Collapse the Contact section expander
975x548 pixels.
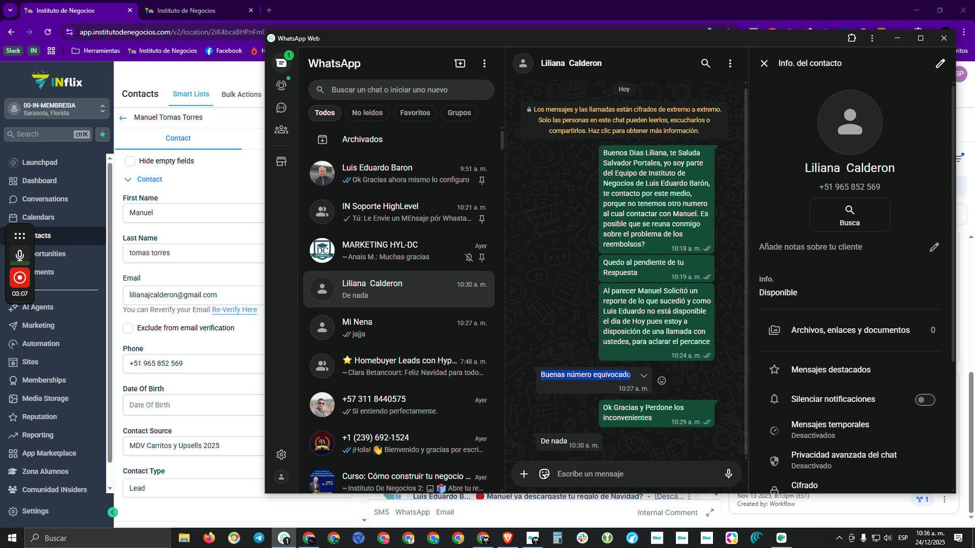[127, 180]
